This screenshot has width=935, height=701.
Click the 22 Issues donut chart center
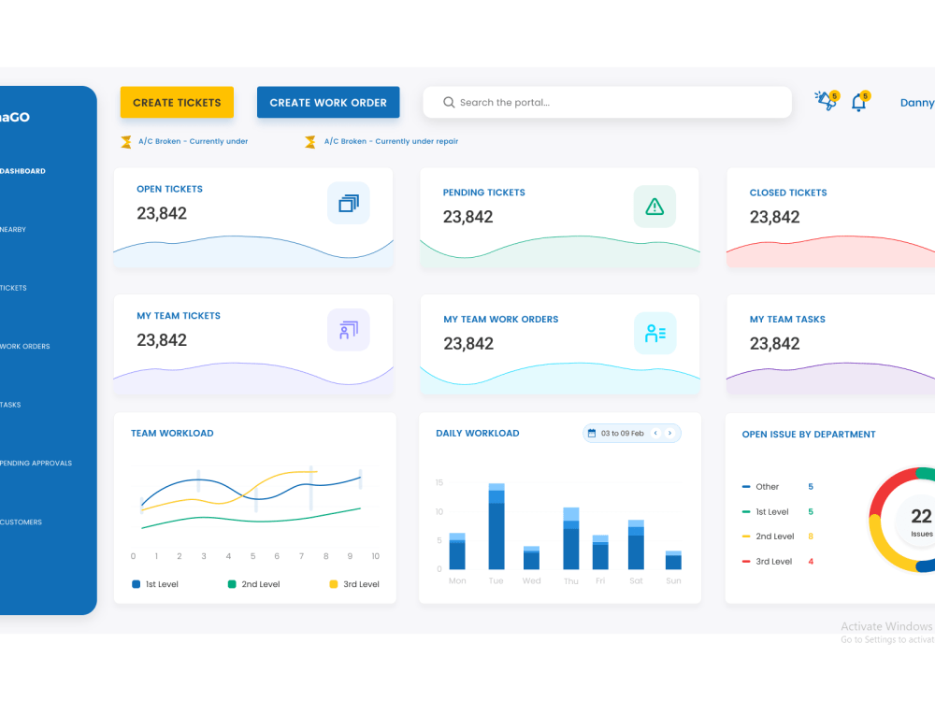921,521
